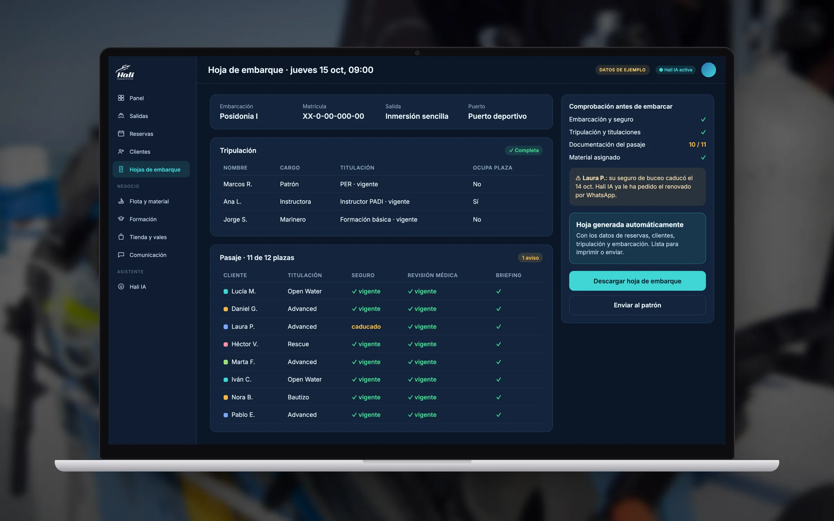Viewport: 834px width, 521px height.
Task: Open Tienda y vales via bag icon
Action: (x=121, y=237)
